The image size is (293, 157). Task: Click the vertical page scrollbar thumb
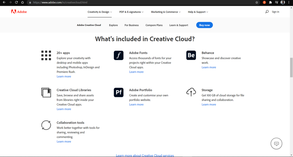(291, 67)
